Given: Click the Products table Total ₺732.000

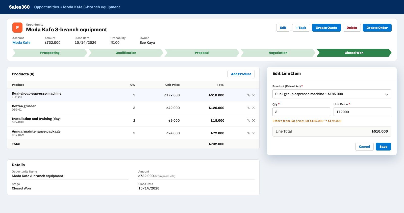Looking at the screenshot, I should point(216,144).
